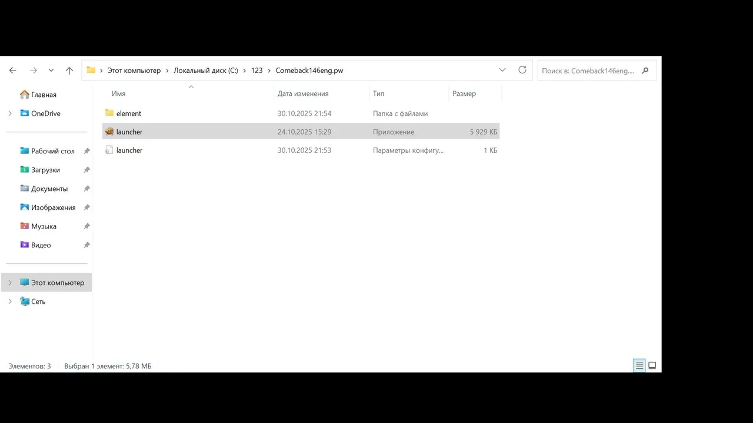Click pin icon next to 'Документы'

point(86,189)
